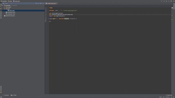
Task: Toggle the read-only lock icon
Action: click(x=172, y=97)
